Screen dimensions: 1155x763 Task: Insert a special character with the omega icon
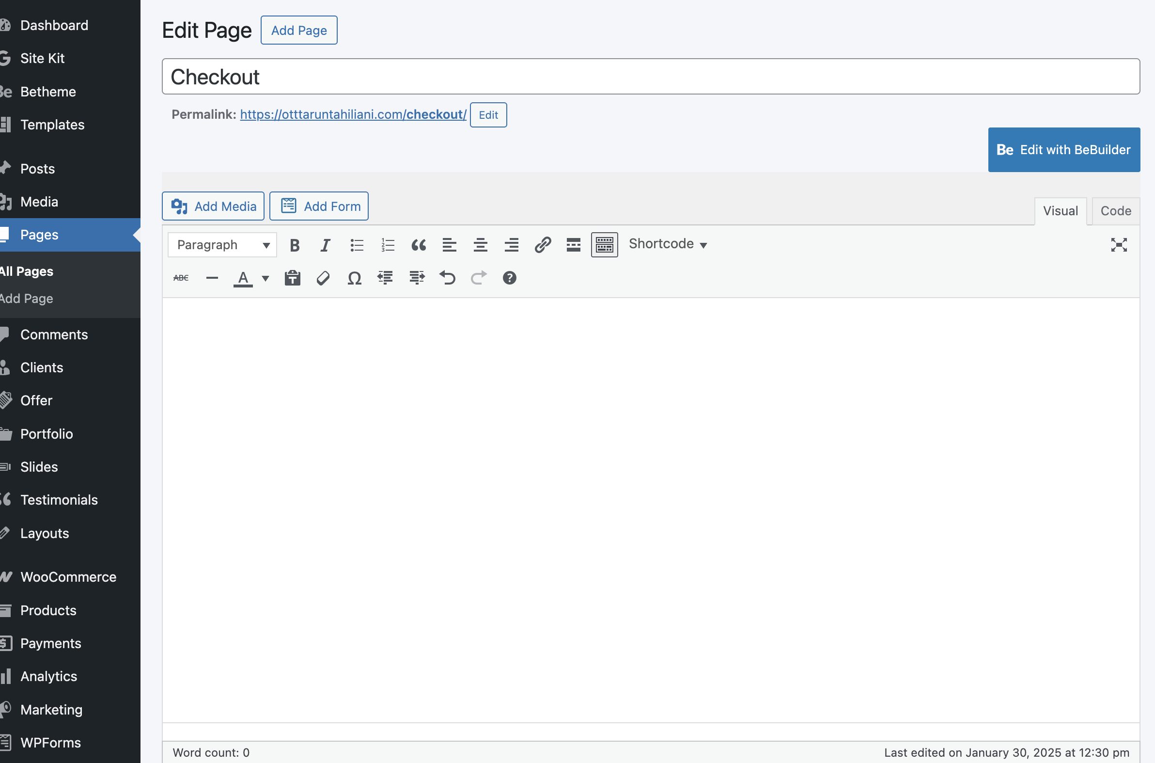point(354,278)
